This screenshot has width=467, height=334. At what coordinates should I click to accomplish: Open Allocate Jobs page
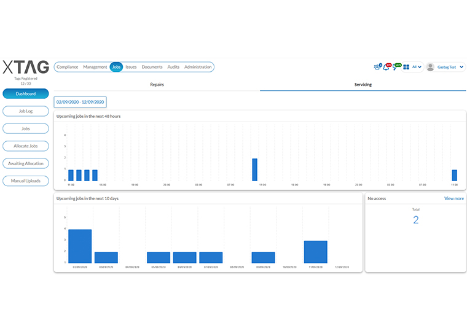26,146
